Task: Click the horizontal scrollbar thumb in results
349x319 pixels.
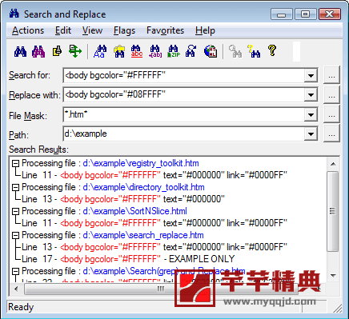Action: tap(160, 289)
